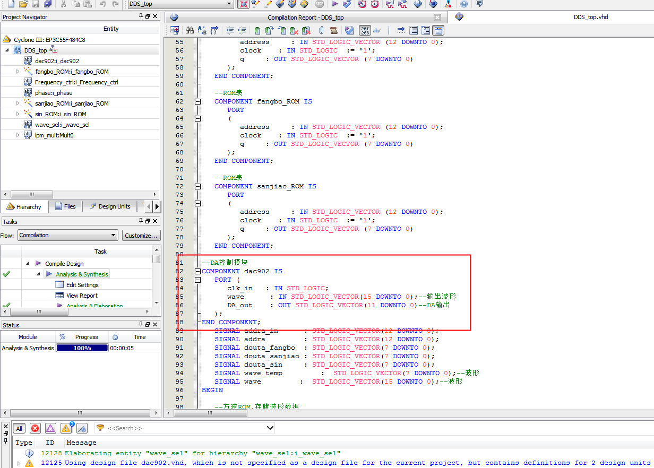Expand the fangbo_ROM hierarchy node
Viewport: 654px width, 468px height.
click(x=18, y=71)
